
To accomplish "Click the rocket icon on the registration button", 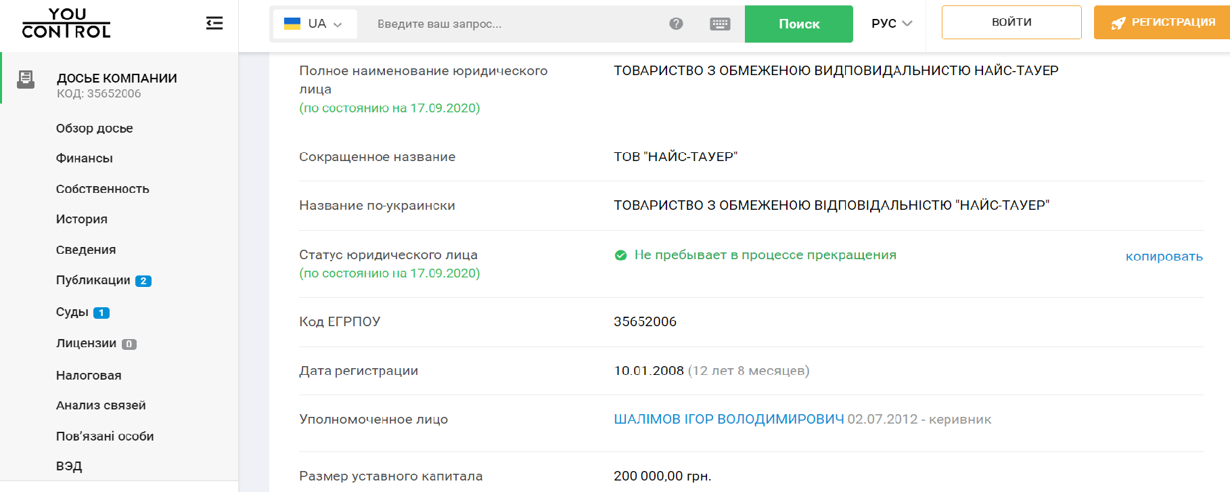I will (x=1118, y=23).
